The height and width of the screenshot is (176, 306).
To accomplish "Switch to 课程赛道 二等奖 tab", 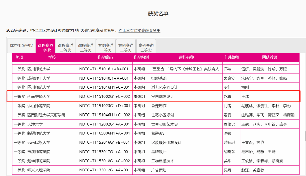I will tap(65, 46).
